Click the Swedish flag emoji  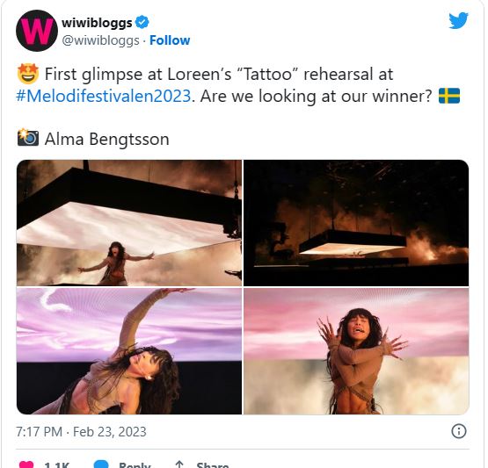[448, 96]
